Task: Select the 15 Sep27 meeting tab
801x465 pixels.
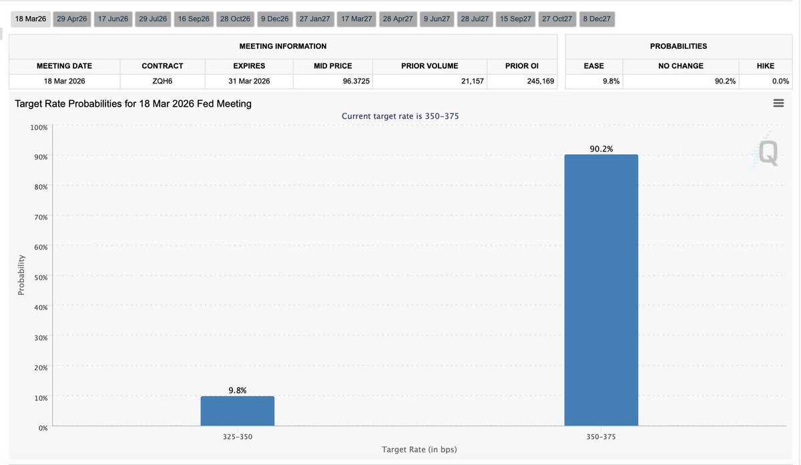Action: [x=517, y=19]
